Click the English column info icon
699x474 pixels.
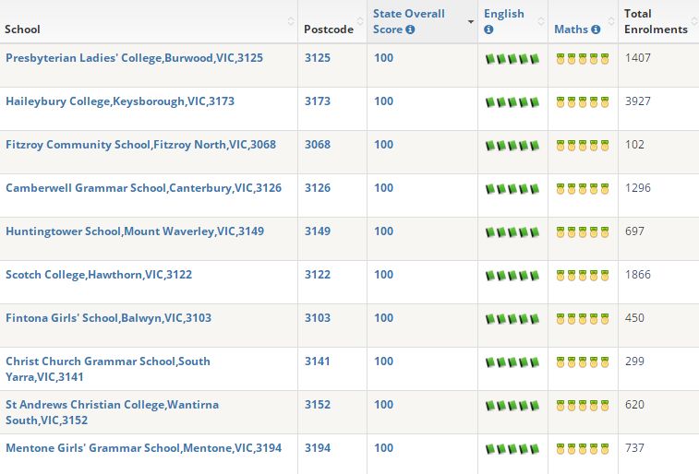[488, 30]
